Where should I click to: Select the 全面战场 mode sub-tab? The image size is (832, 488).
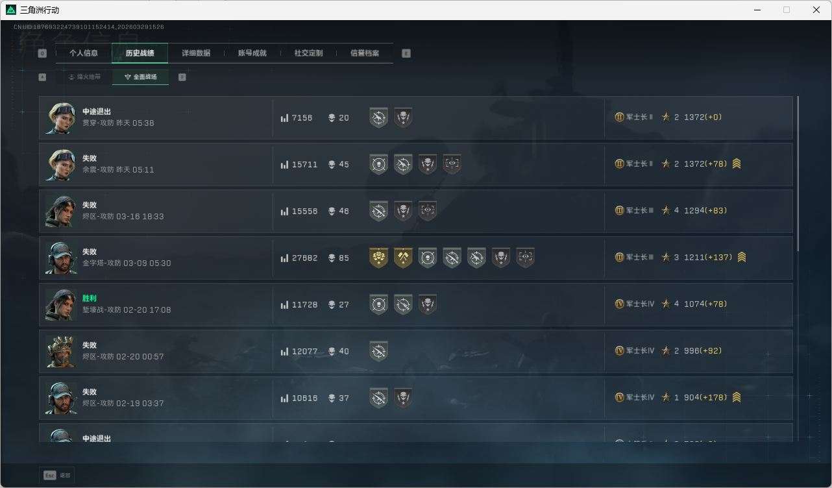coord(141,77)
